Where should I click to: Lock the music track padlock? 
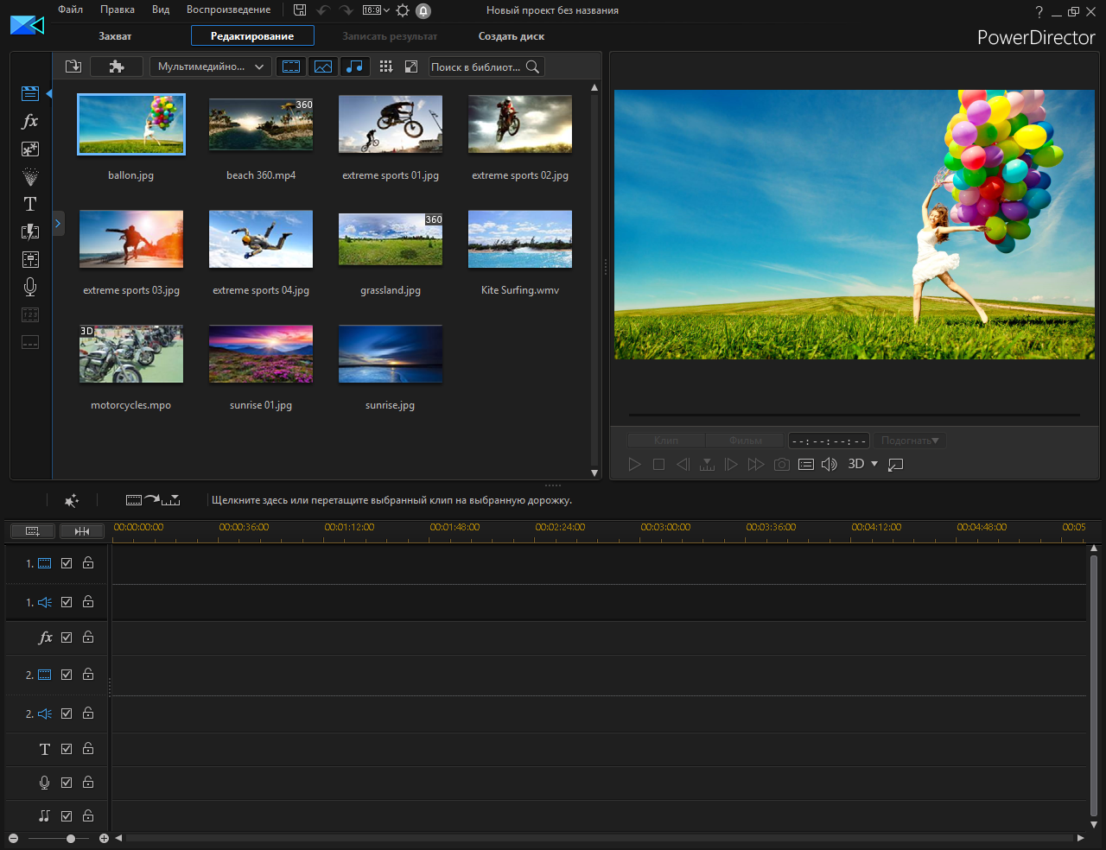point(88,815)
